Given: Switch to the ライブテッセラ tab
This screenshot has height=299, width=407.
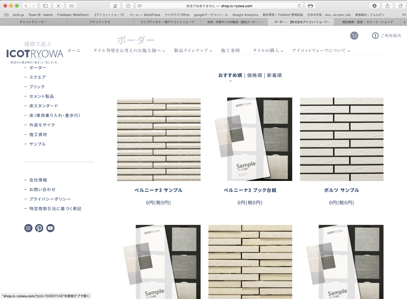Looking at the screenshot, I should 167,22.
